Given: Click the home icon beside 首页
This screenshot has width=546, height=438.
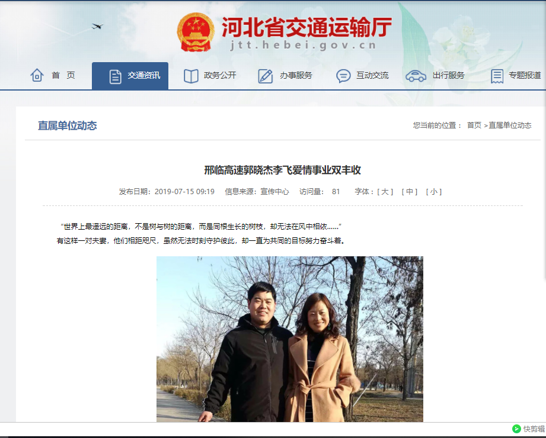Looking at the screenshot, I should point(37,75).
